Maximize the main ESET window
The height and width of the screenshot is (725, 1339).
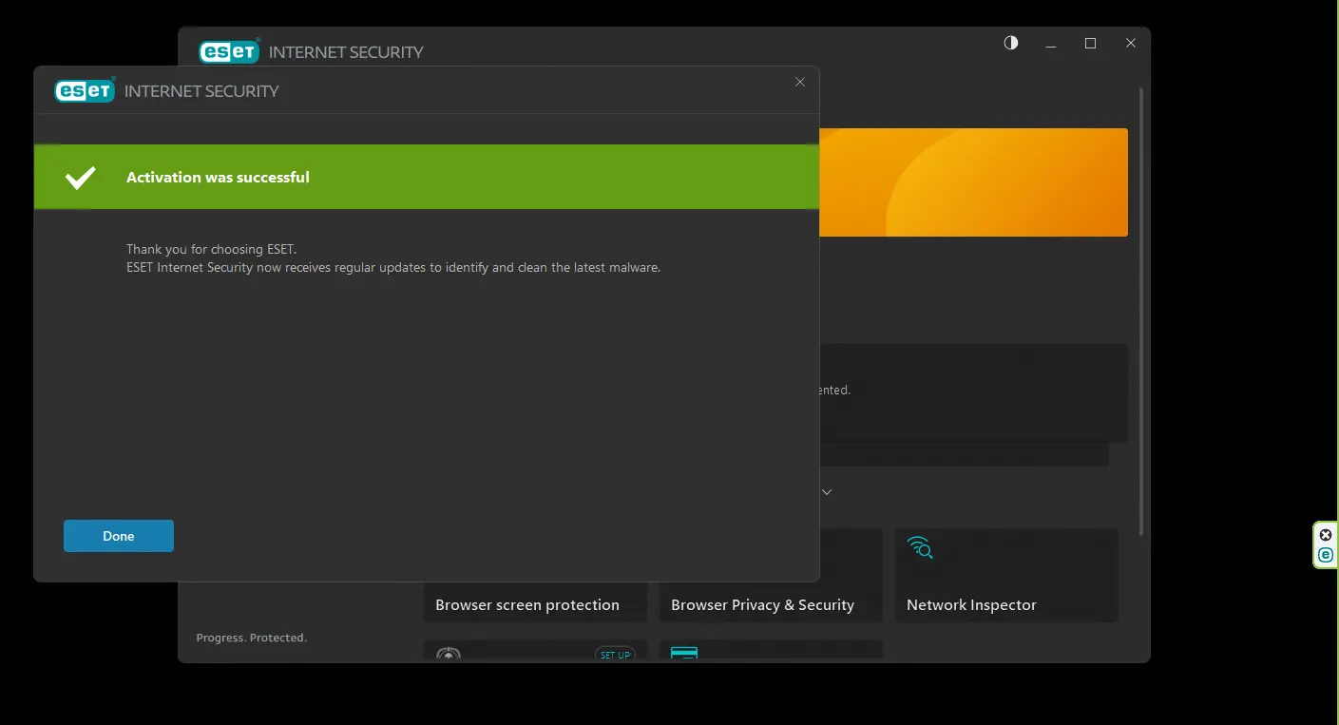coord(1091,43)
